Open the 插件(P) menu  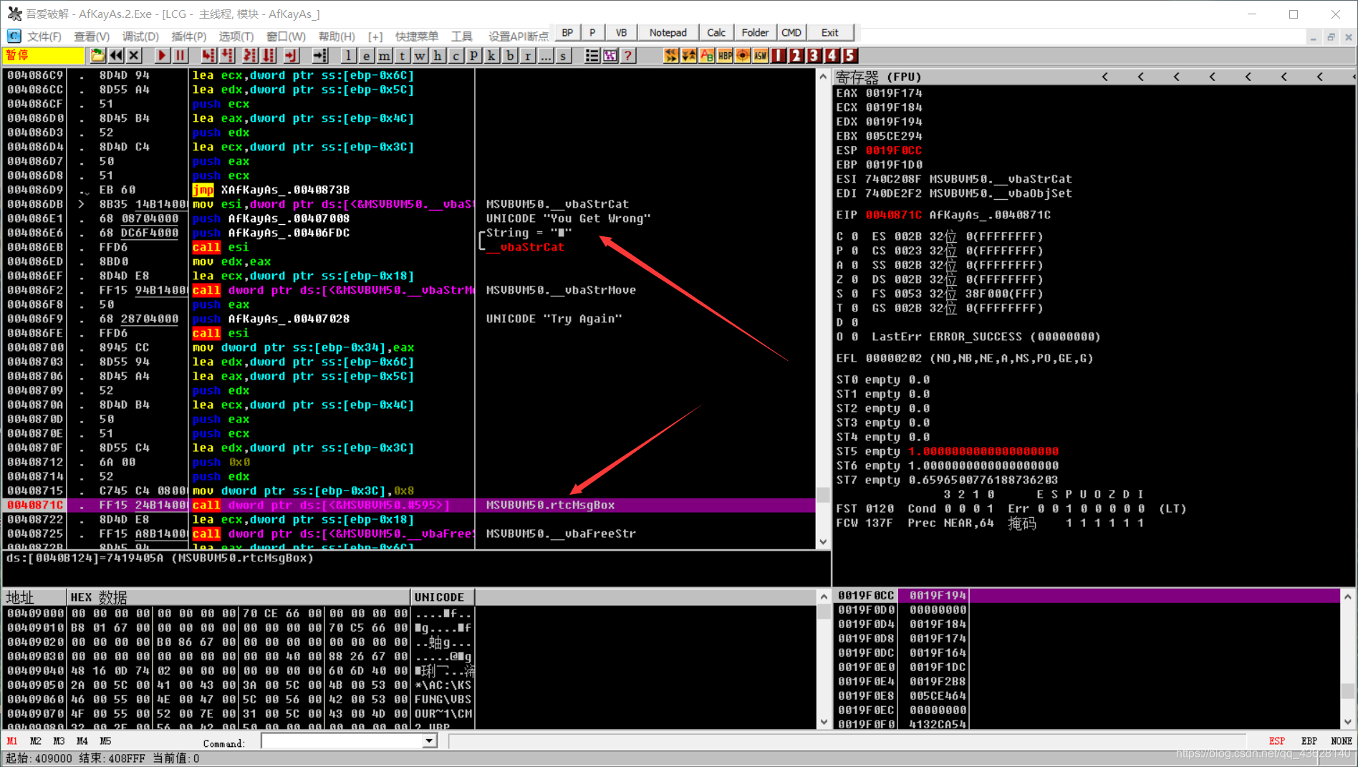coord(189,36)
